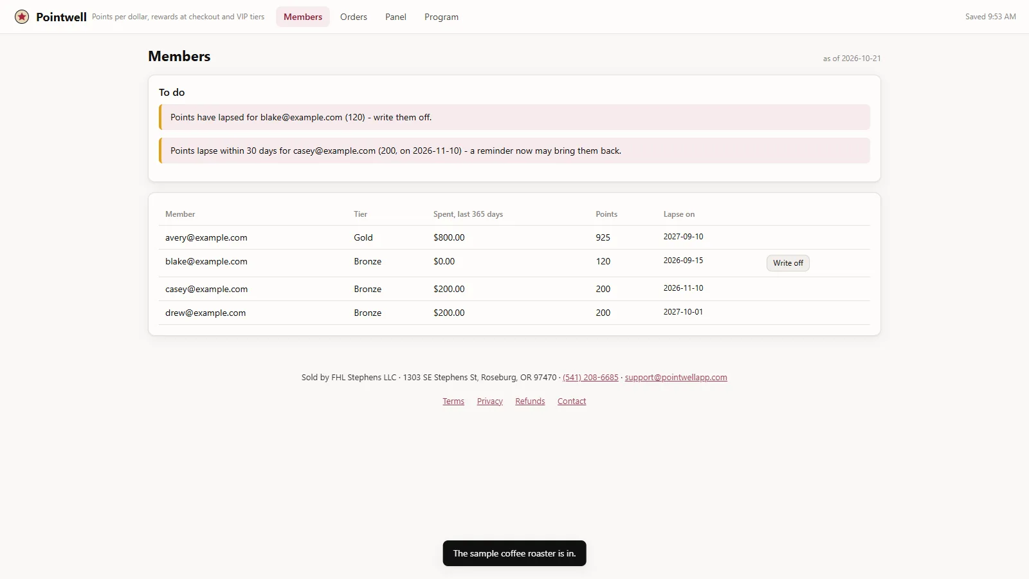This screenshot has height=579, width=1029.
Task: Click the To do heading
Action: click(172, 93)
